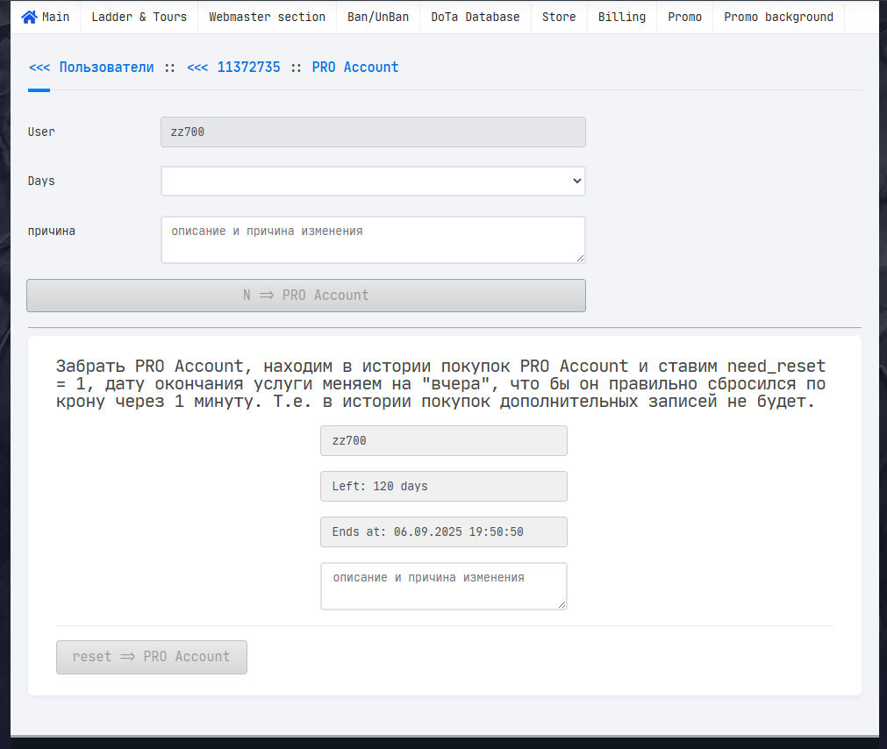Click the N ⇒ PRO Account button
Image resolution: width=887 pixels, height=749 pixels.
tap(306, 295)
